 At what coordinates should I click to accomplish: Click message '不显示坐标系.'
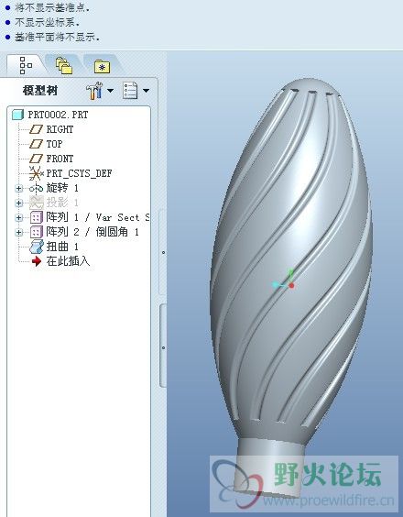(x=47, y=22)
